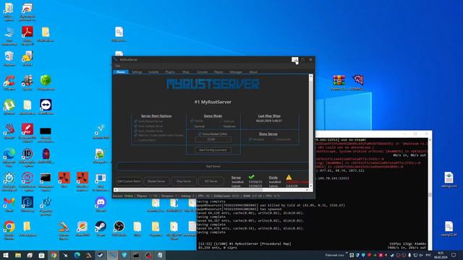The height and width of the screenshot is (260, 463).
Task: Toggle Auto Restart Server checkbox
Action: [136, 121]
